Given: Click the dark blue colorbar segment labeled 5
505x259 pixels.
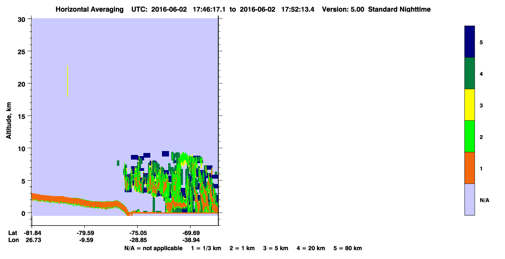Looking at the screenshot, I should tap(470, 42).
